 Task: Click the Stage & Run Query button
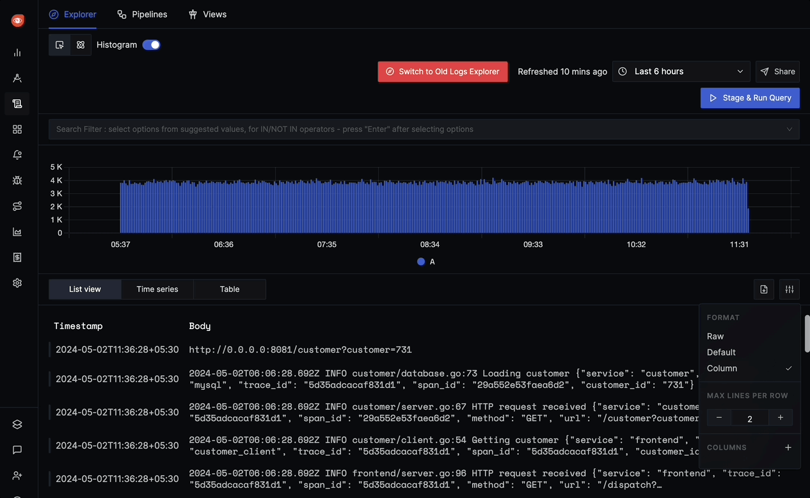(x=750, y=98)
